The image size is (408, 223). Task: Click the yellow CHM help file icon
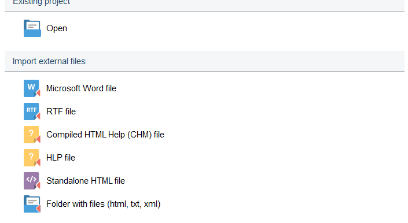click(x=32, y=135)
